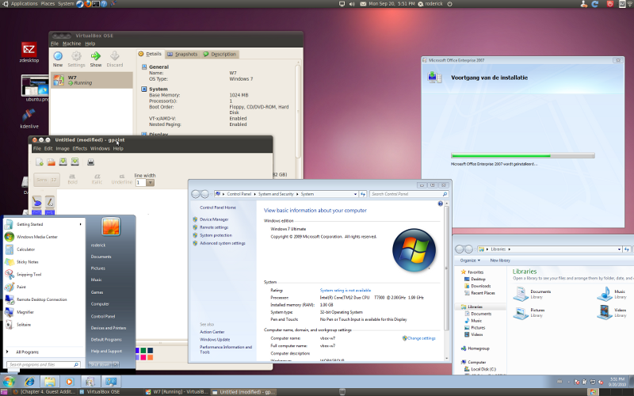Select the W7 running virtual machine
Image resolution: width=634 pixels, height=396 pixels.
pos(91,80)
